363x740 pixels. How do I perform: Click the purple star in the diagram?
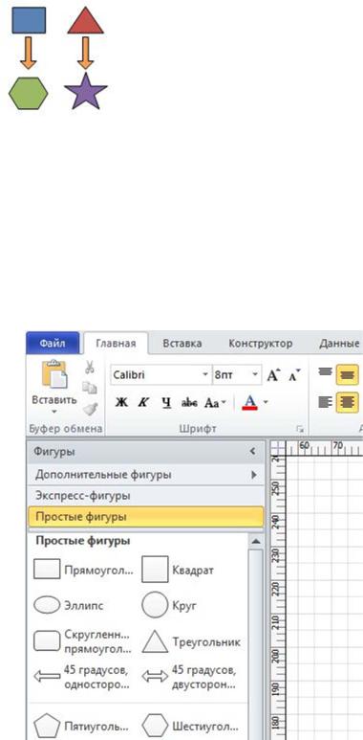coord(86,92)
